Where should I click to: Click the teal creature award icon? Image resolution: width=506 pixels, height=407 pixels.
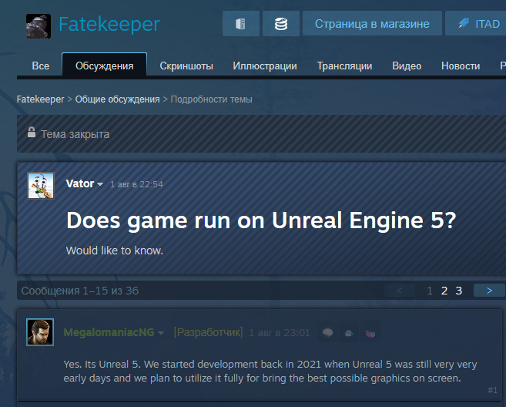coord(349,332)
